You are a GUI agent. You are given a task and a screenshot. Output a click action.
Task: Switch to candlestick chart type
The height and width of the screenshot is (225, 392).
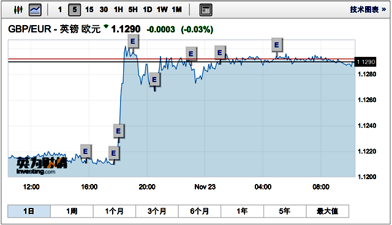click(18, 10)
